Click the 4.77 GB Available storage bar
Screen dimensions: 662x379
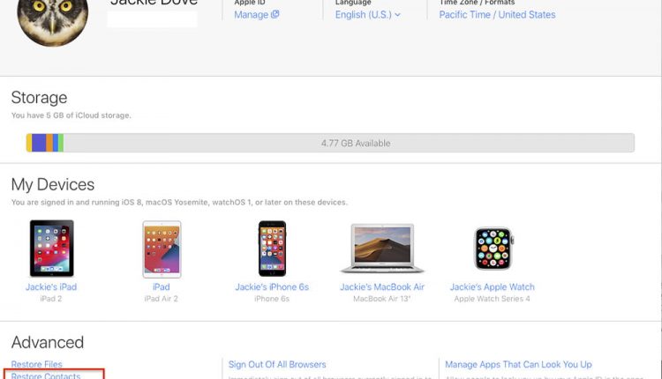tap(330, 143)
